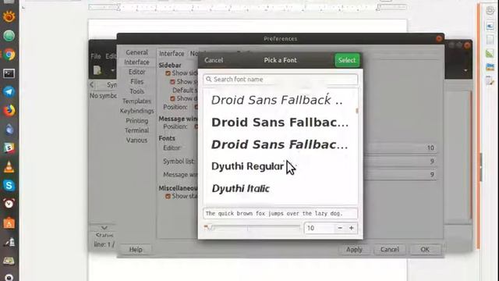Click the down chevron above Status in Geany
499x281 pixels.
(x=104, y=227)
